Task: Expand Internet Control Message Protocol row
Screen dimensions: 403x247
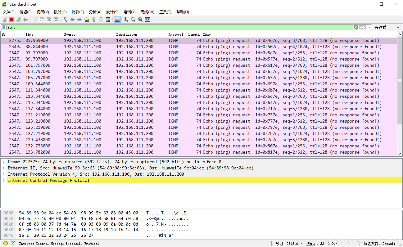Action: [3, 180]
